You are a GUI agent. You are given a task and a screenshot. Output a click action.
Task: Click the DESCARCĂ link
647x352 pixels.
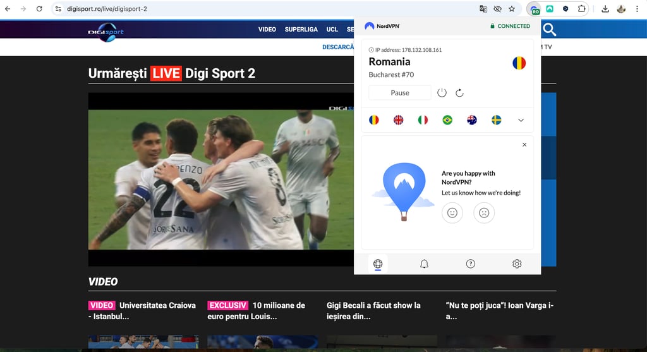click(x=338, y=47)
